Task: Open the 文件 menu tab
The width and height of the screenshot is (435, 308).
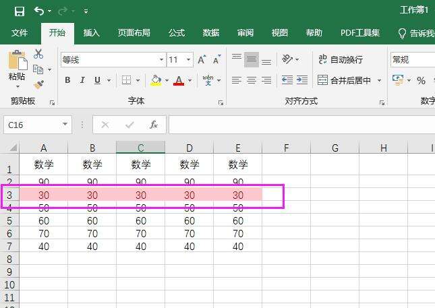Action: [20, 33]
